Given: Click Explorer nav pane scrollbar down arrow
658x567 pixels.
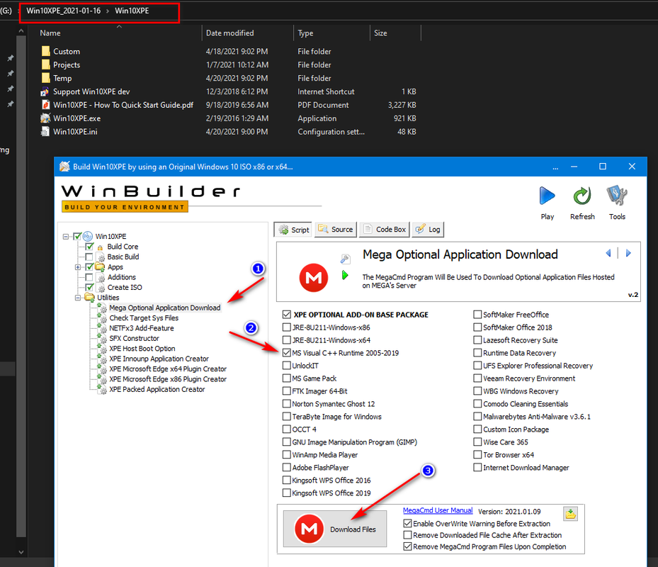Looking at the screenshot, I should pos(21,552).
